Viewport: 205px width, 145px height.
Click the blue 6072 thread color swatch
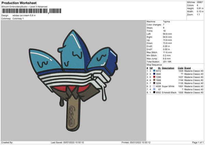(x=154, y=71)
